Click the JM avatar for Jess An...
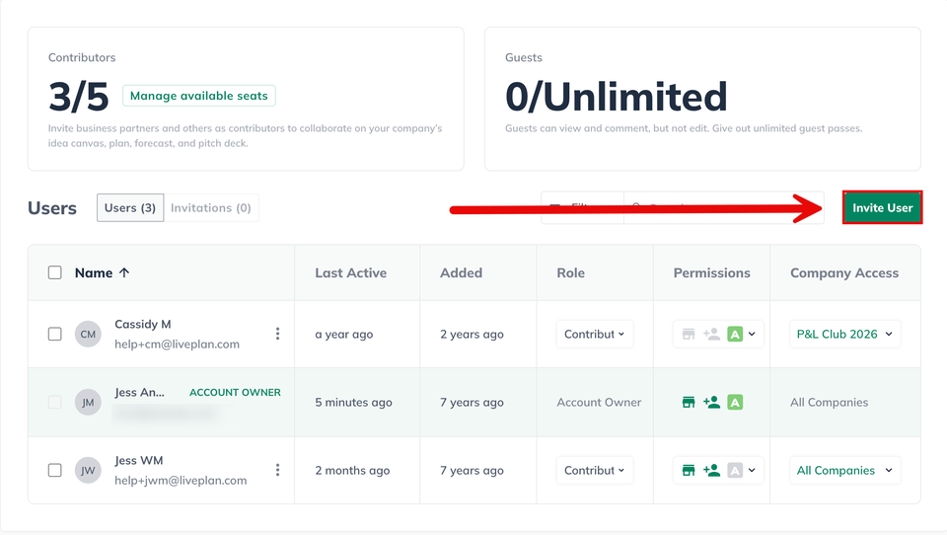 (88, 402)
